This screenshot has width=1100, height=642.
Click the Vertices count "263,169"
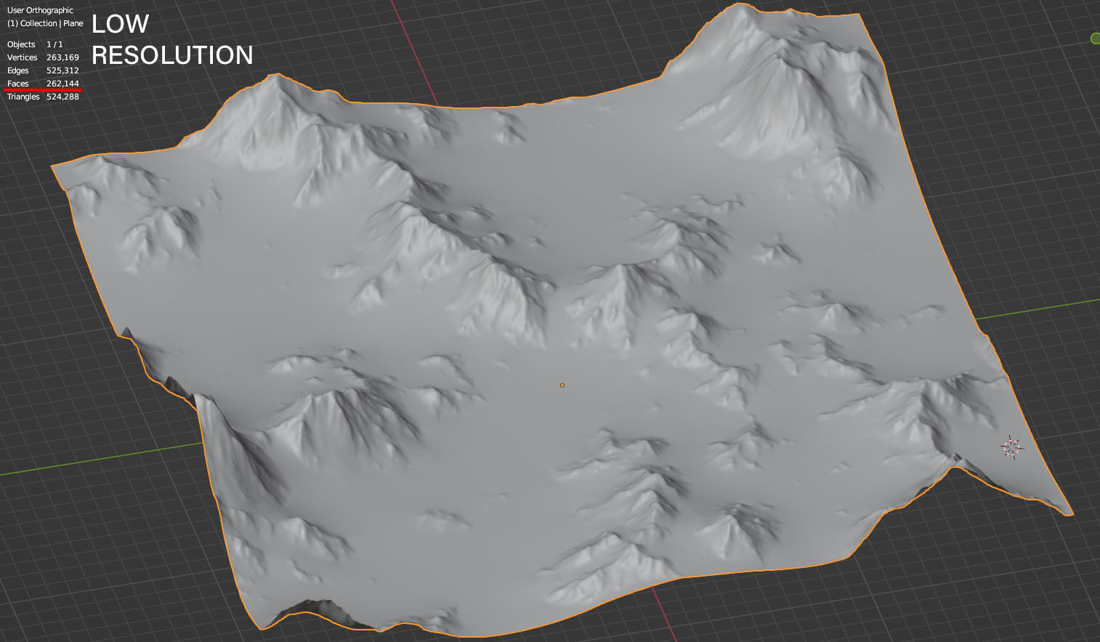(x=62, y=57)
